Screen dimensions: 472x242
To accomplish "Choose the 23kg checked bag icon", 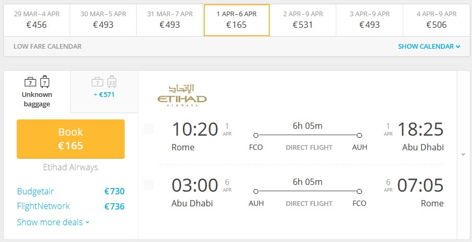I will tap(112, 82).
